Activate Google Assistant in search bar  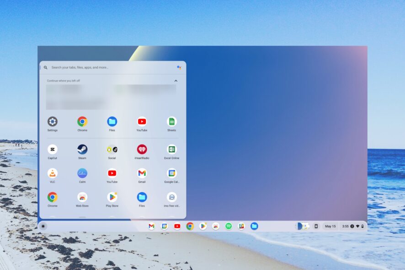pyautogui.click(x=179, y=68)
